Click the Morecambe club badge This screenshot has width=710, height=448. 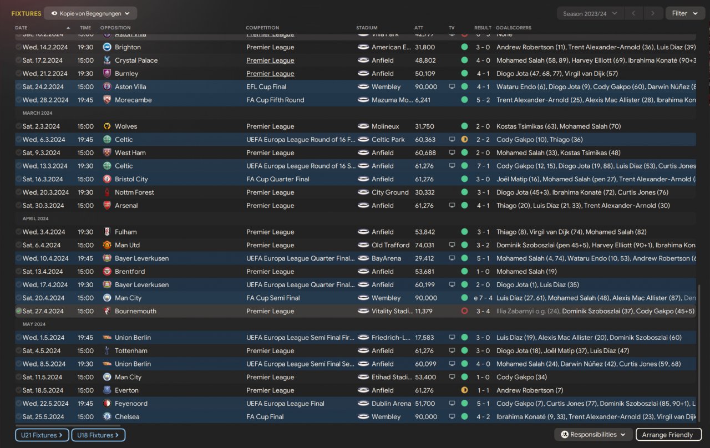point(107,100)
